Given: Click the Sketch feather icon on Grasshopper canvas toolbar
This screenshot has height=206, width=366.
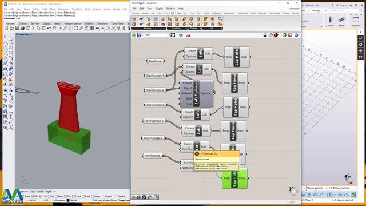Looking at the screenshot, I should click(188, 35).
